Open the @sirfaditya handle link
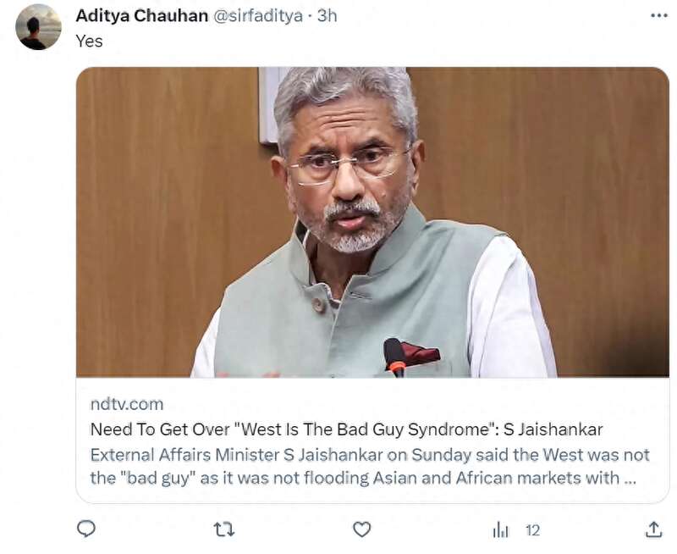The image size is (677, 554). coord(258,15)
